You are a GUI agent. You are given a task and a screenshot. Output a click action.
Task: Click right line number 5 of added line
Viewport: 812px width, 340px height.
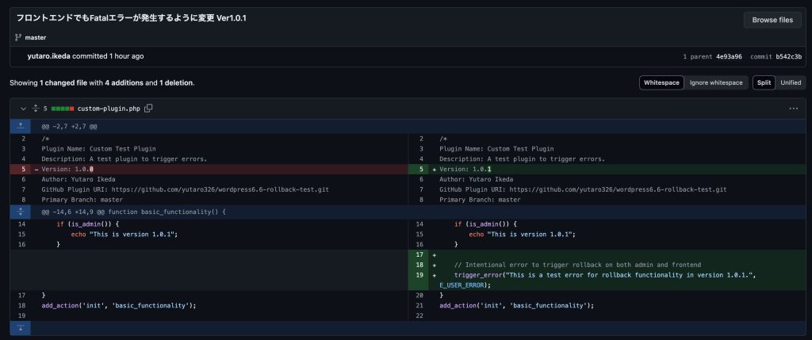pyautogui.click(x=418, y=170)
